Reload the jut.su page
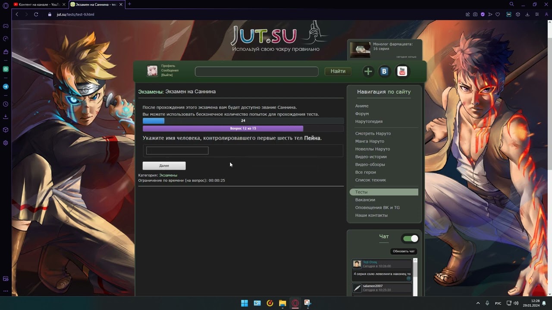This screenshot has width=552, height=310. 36,14
